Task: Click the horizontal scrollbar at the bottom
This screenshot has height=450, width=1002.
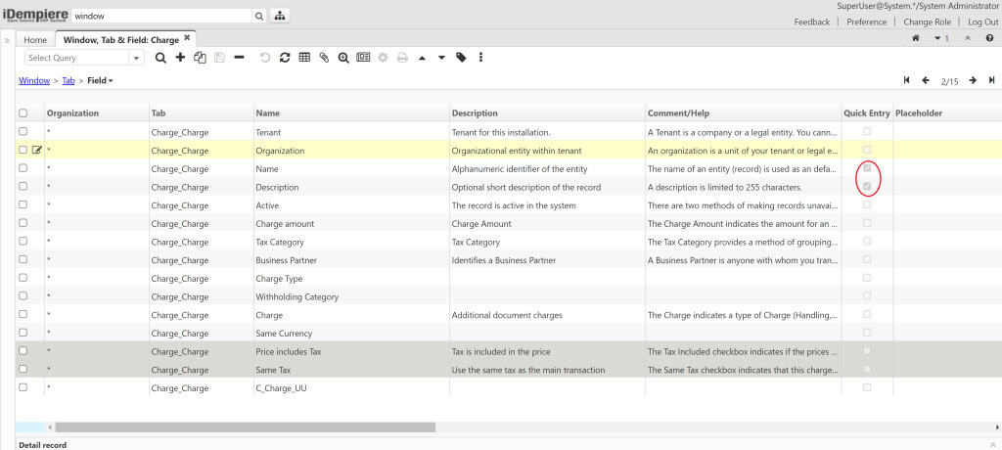Action: (x=245, y=427)
